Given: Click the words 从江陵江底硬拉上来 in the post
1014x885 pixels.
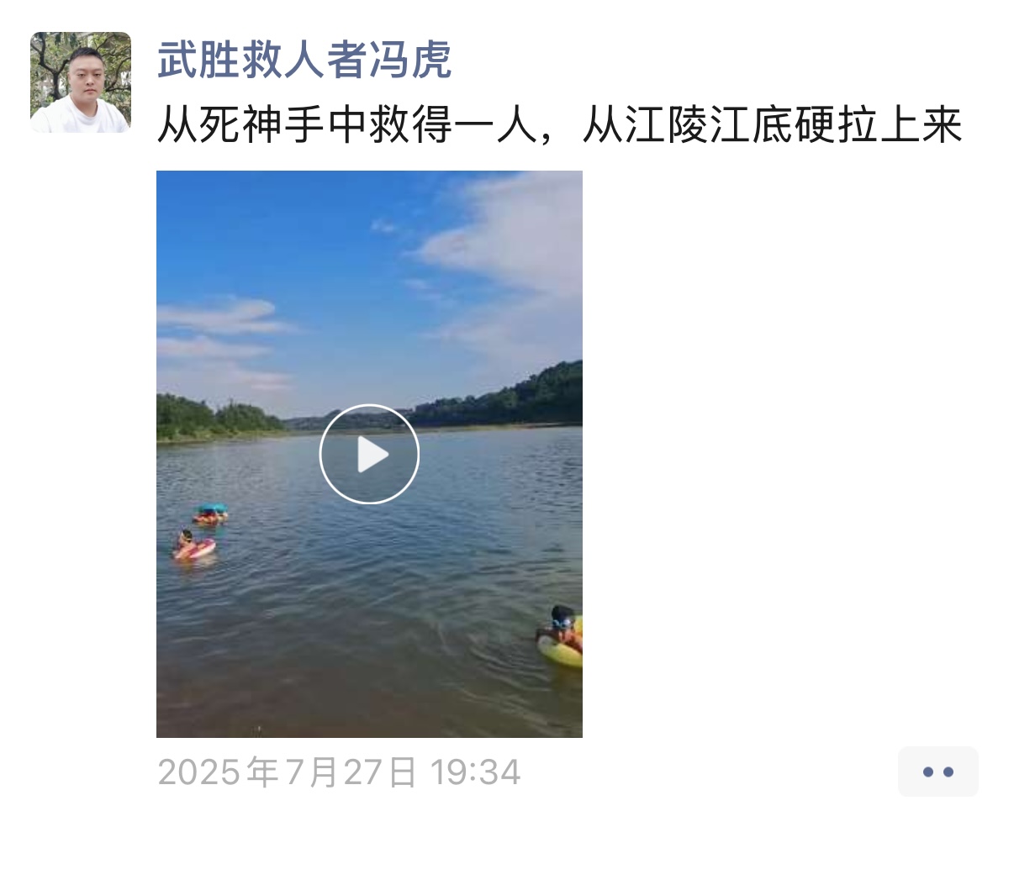Looking at the screenshot, I should pyautogui.click(x=772, y=126).
